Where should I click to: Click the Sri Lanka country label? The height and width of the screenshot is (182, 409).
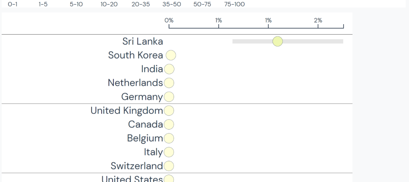(142, 42)
